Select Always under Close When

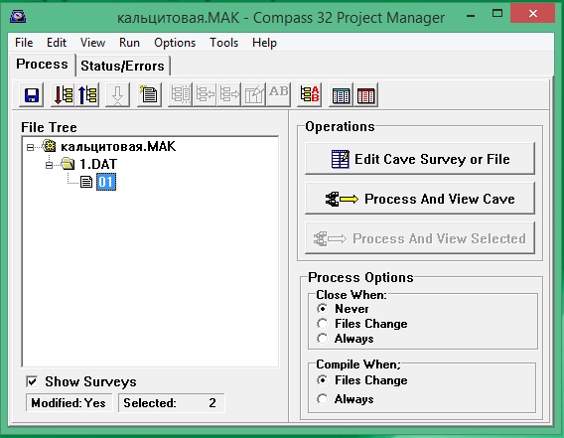(323, 339)
